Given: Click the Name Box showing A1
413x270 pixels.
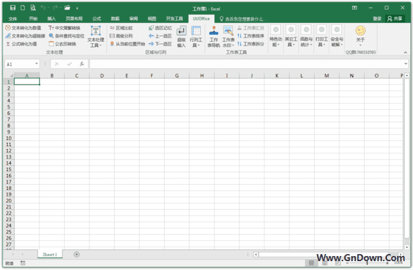Looking at the screenshot, I should [x=20, y=64].
